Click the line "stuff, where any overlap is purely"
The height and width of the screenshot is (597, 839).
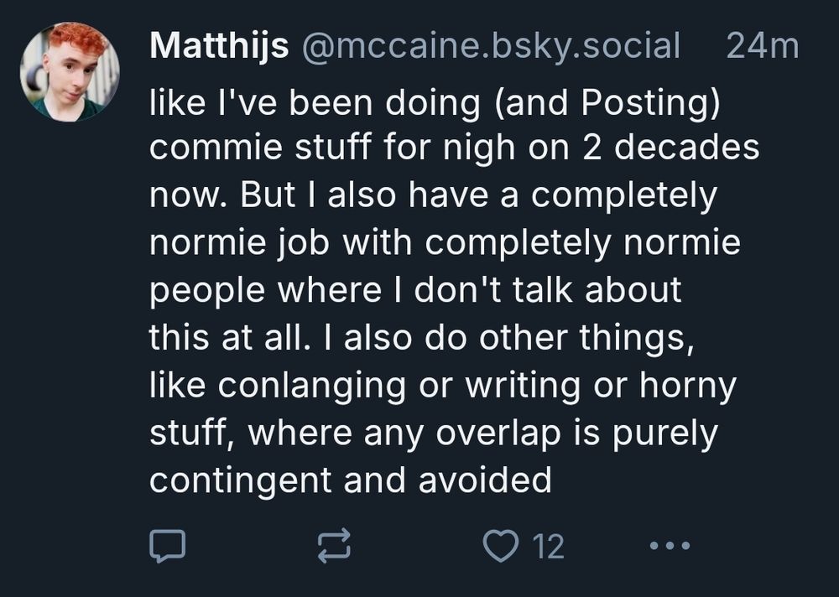(434, 433)
